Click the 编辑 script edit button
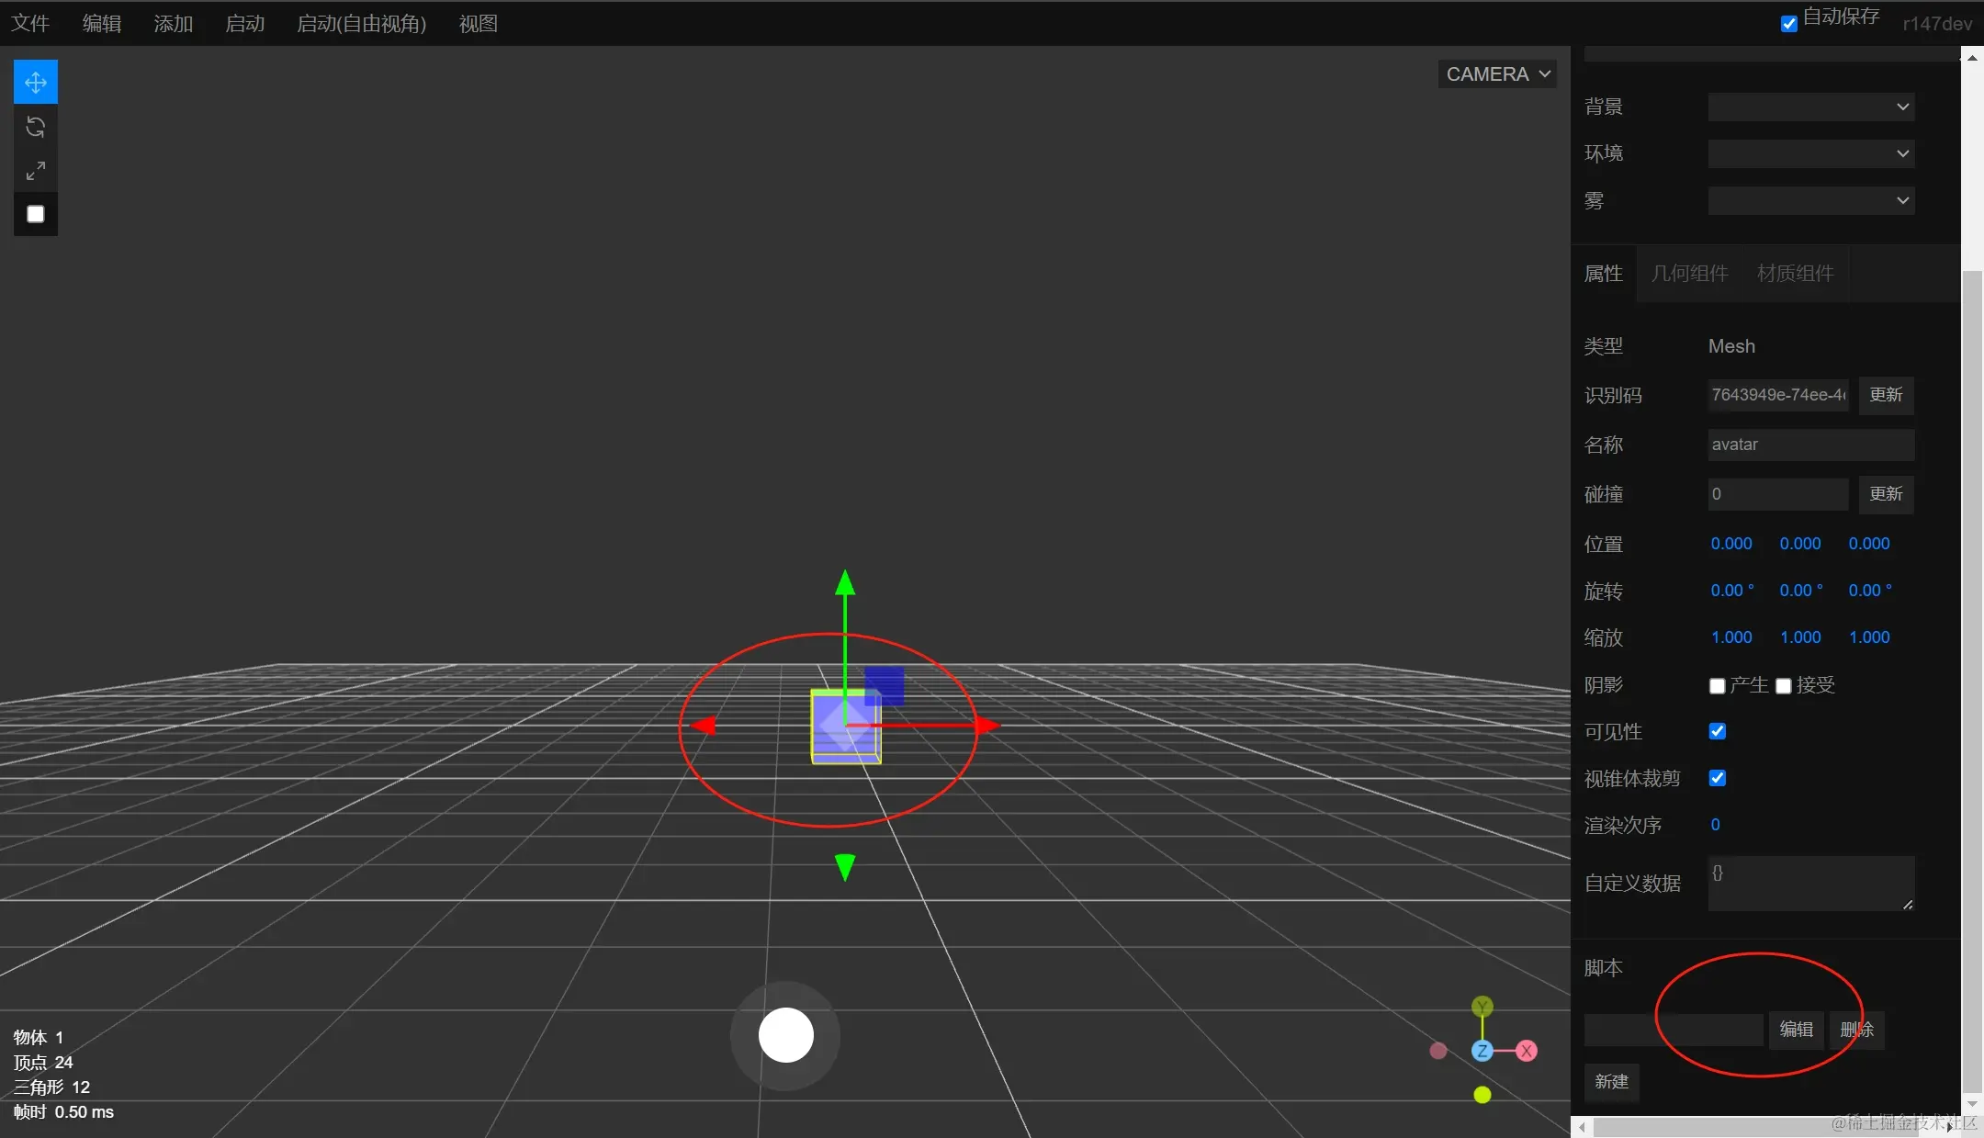1984x1138 pixels. coord(1796,1030)
